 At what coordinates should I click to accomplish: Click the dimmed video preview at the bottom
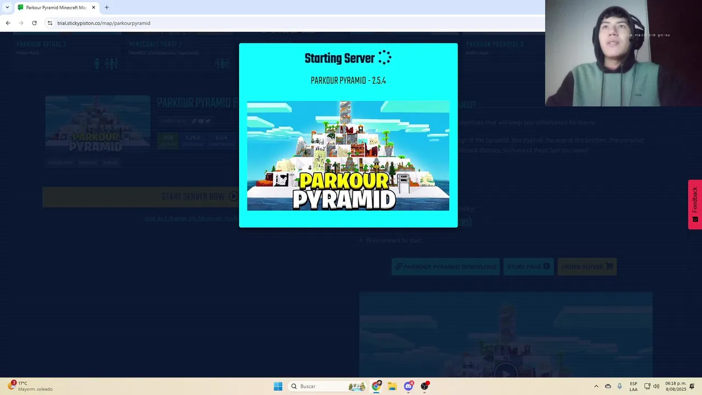506,335
